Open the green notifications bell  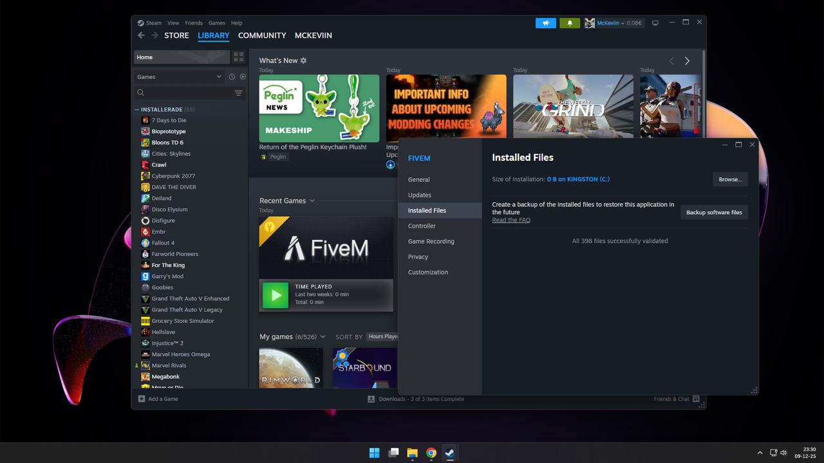[x=570, y=23]
